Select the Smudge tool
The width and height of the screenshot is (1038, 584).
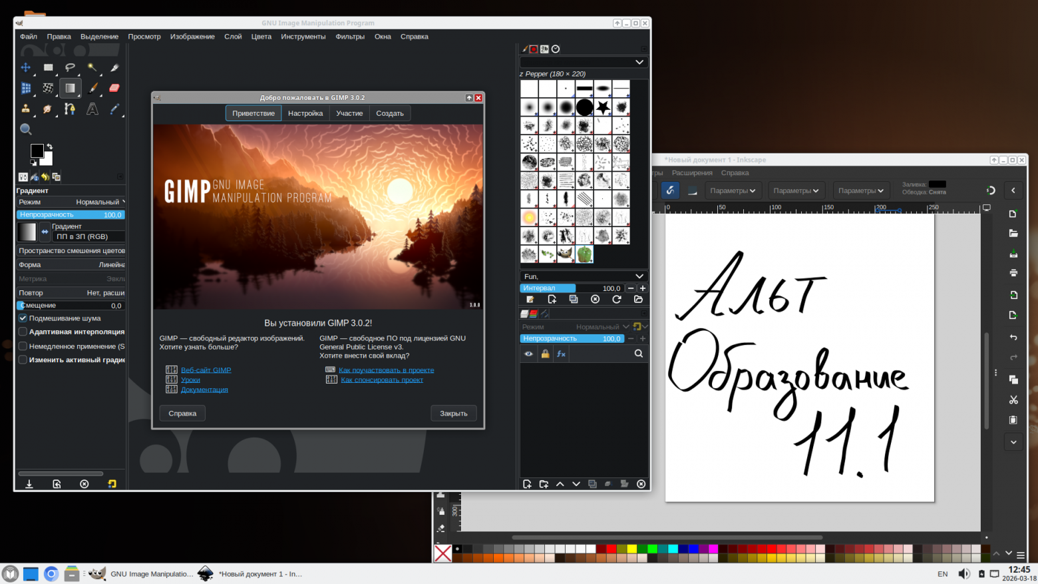coord(48,109)
